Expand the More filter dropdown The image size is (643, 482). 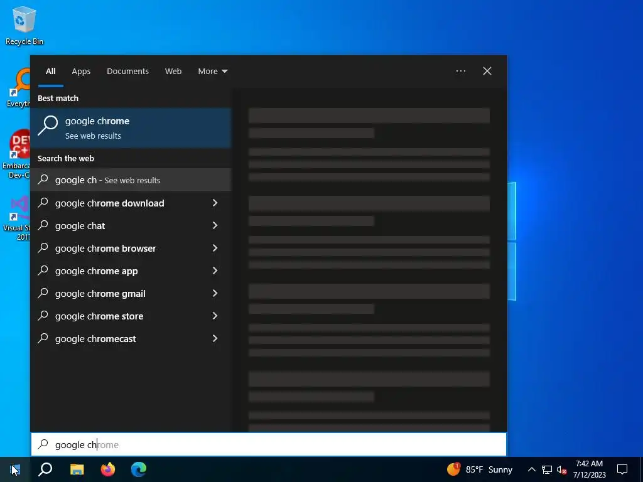click(212, 72)
